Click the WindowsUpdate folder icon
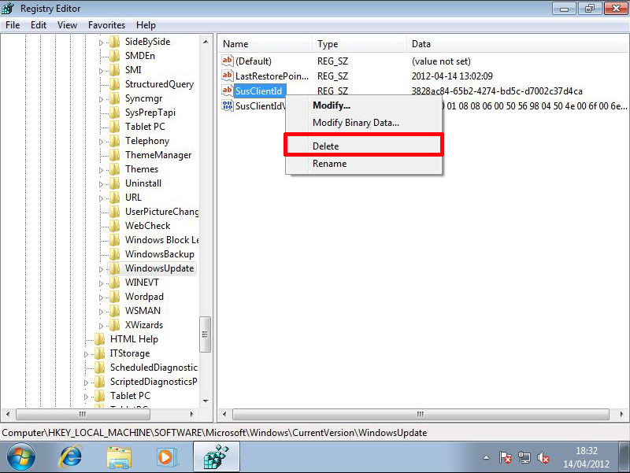This screenshot has height=473, width=630. click(x=115, y=268)
